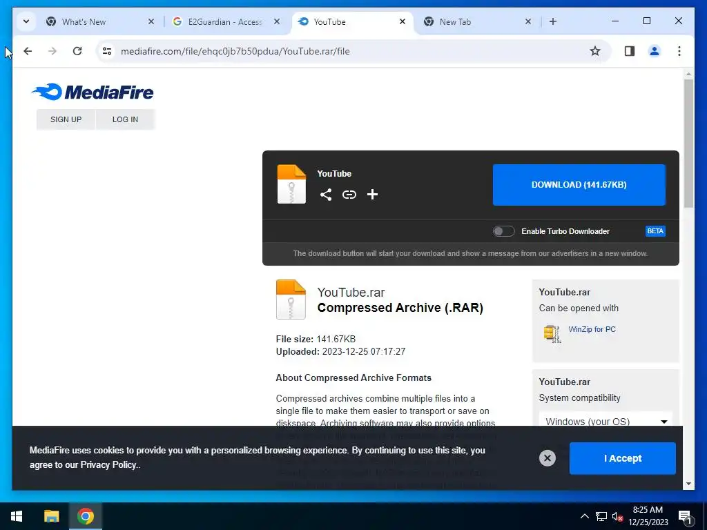Open the browser side panel
This screenshot has height=530, width=707.
click(630, 51)
